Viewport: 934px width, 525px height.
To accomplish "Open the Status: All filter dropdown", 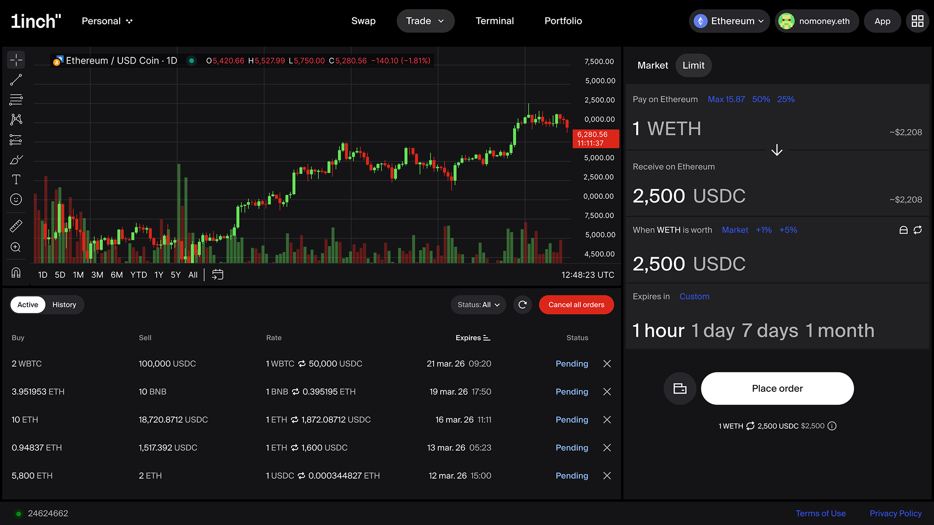I will 478,305.
